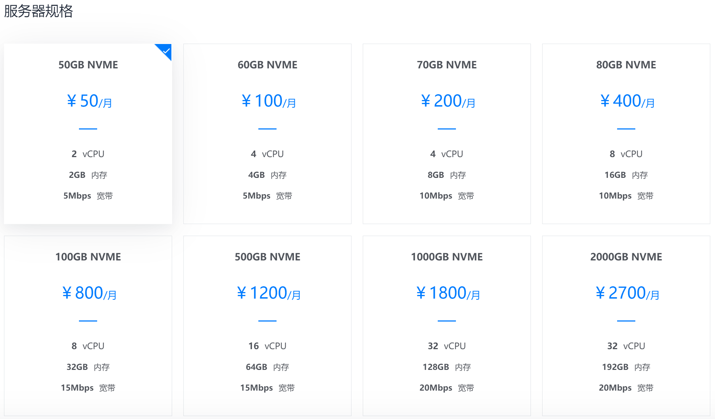Click the 192GB 内存 spec line

pyautogui.click(x=626, y=367)
